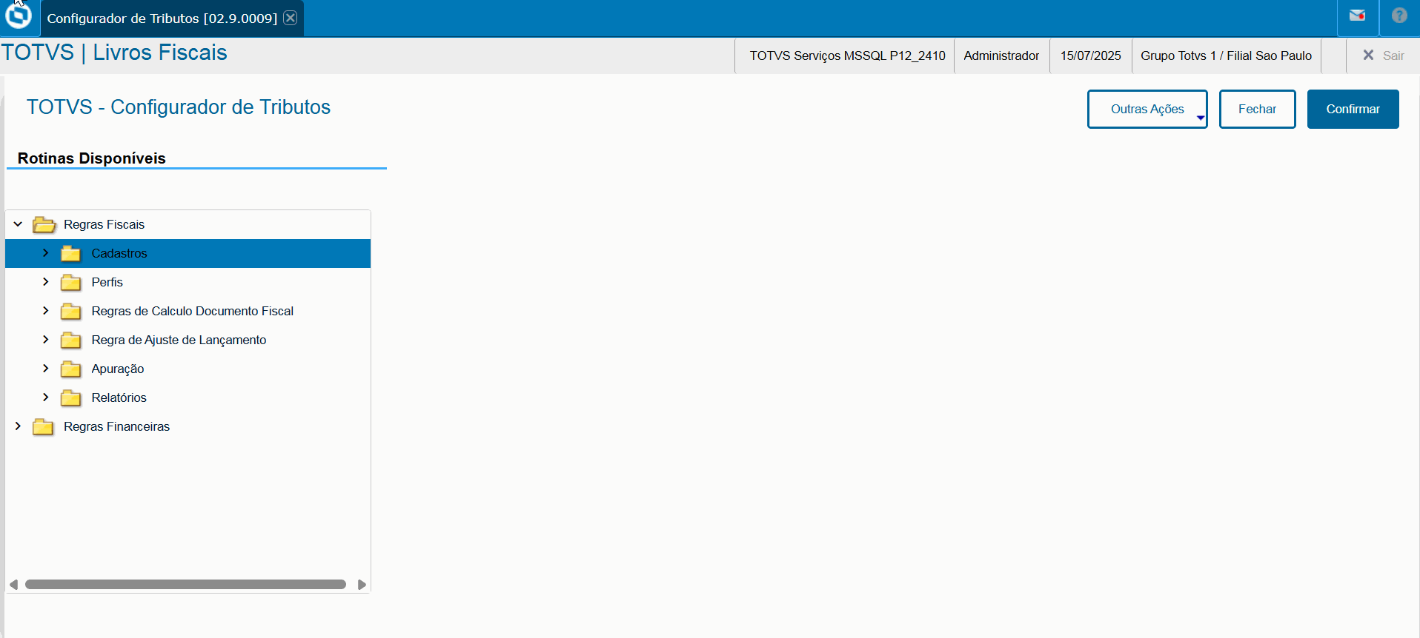The width and height of the screenshot is (1420, 638).
Task: Click the TOTVS | Livros Fiscais title
Action: coord(114,53)
